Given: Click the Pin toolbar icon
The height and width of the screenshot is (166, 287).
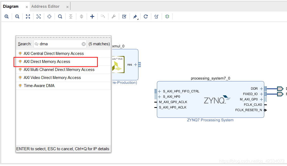Looking at the screenshot, I should coord(135,17).
